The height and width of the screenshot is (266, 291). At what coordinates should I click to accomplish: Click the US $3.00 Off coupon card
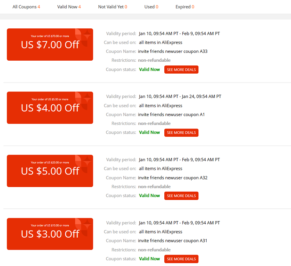click(x=50, y=234)
